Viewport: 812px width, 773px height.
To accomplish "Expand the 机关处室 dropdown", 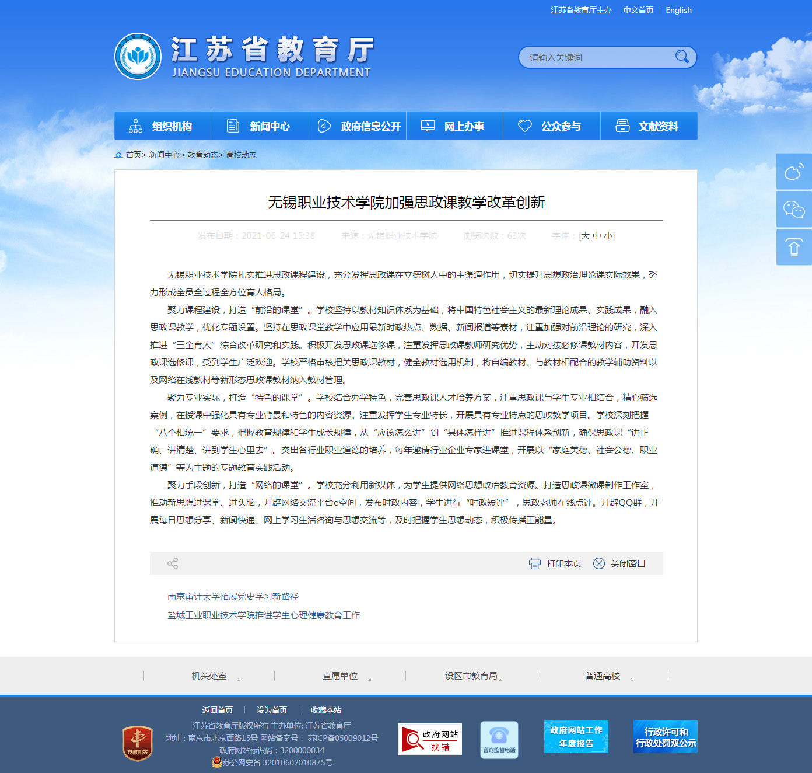I will click(209, 676).
